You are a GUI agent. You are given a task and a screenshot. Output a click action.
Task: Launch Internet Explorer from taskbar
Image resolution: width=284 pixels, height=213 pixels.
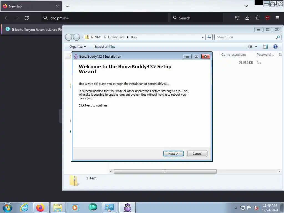(24, 207)
